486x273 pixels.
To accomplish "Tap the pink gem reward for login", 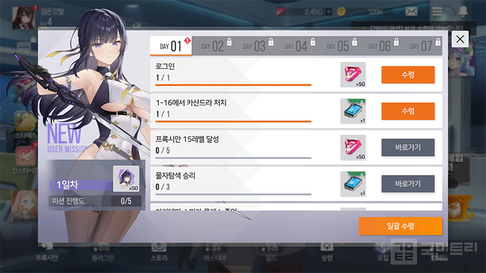I will click(x=353, y=75).
